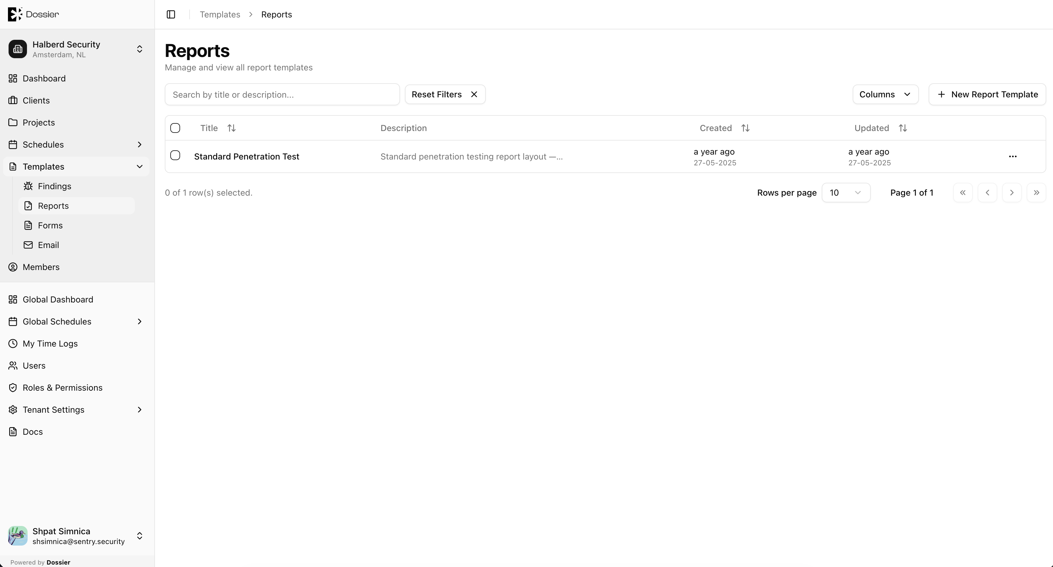Expand the Tenant Settings chevron
Viewport: 1053px width, 567px height.
[x=139, y=410]
